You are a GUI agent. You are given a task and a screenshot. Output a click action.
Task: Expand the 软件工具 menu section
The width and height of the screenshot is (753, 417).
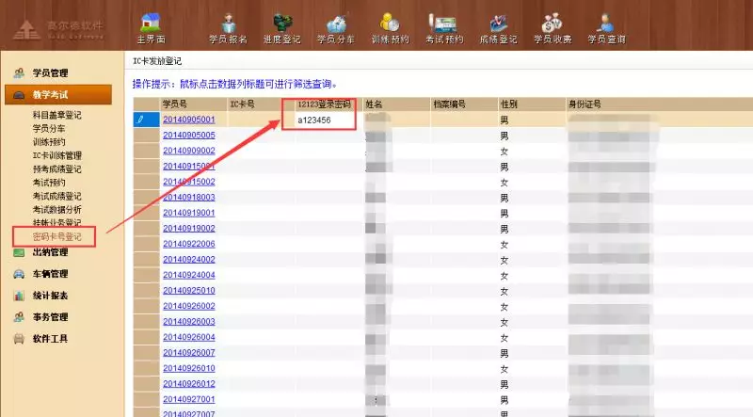51,339
